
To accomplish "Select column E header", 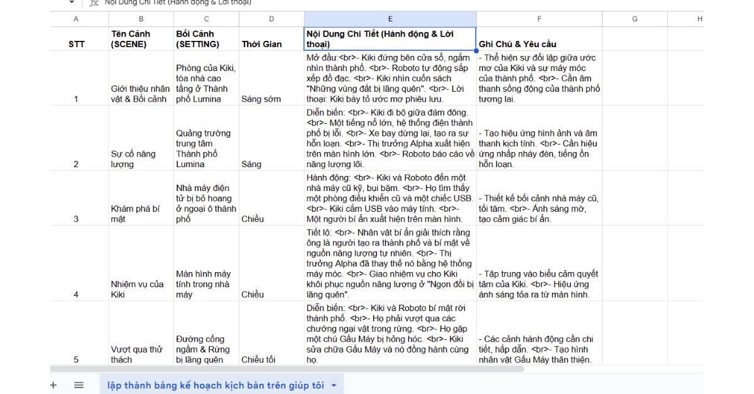I will point(390,19).
